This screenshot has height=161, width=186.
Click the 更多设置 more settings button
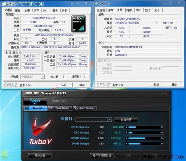pos(40,155)
